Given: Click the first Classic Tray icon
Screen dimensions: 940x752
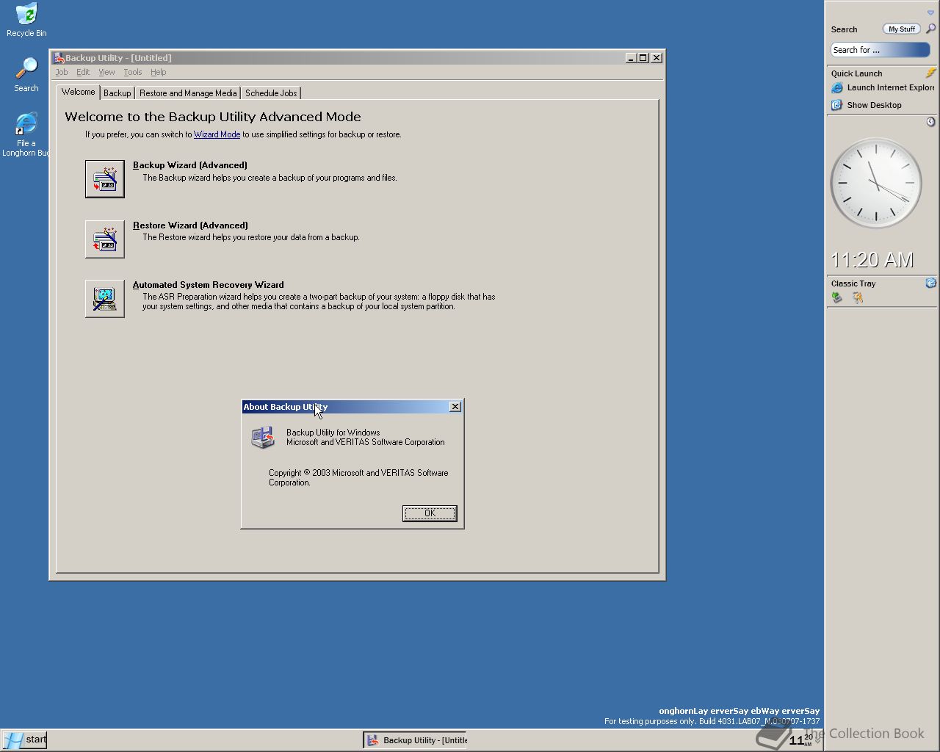Looking at the screenshot, I should [836, 297].
